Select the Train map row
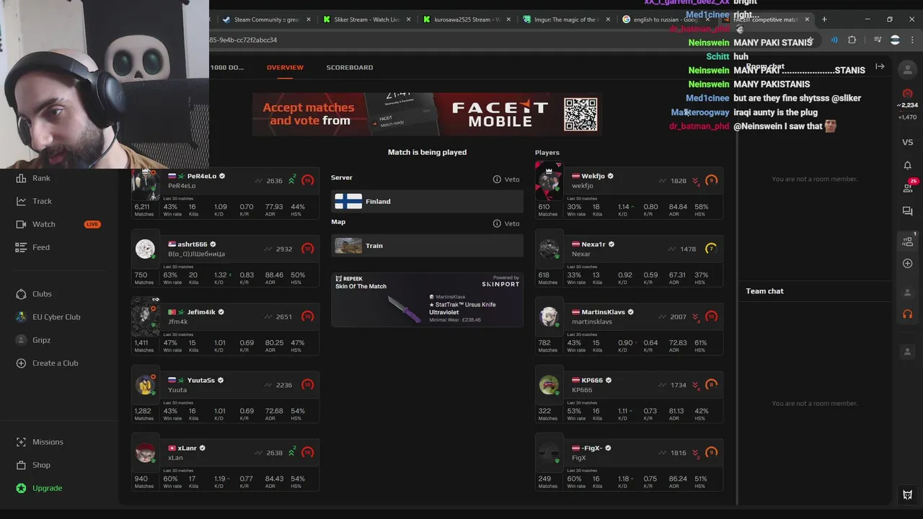The image size is (923, 519). click(x=427, y=246)
